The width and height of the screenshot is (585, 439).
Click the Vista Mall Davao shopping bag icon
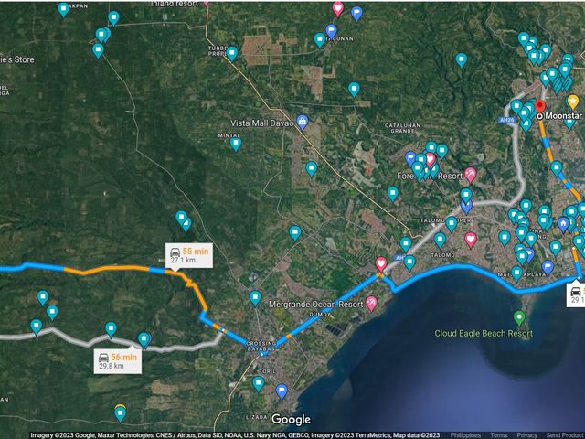[302, 121]
